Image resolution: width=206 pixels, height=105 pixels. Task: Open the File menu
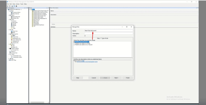click(x=8, y=4)
